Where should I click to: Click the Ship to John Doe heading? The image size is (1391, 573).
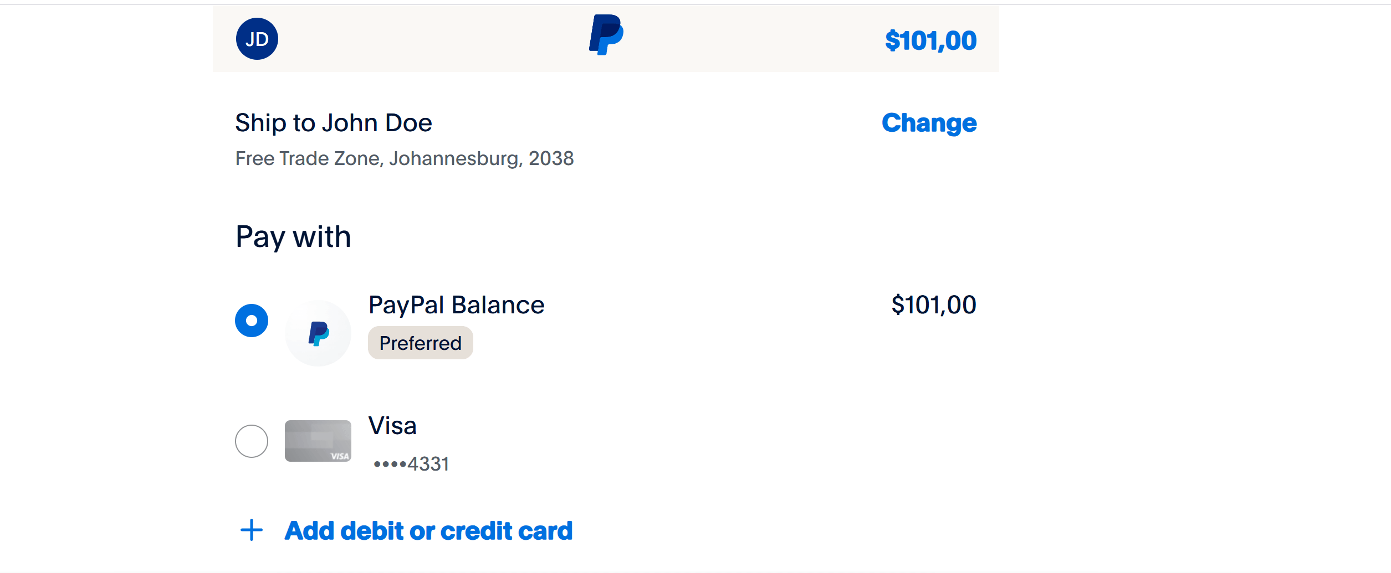coord(334,122)
